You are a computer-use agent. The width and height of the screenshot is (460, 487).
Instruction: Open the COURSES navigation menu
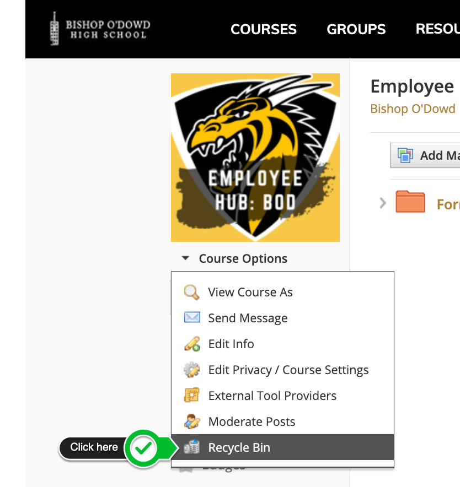(x=264, y=29)
